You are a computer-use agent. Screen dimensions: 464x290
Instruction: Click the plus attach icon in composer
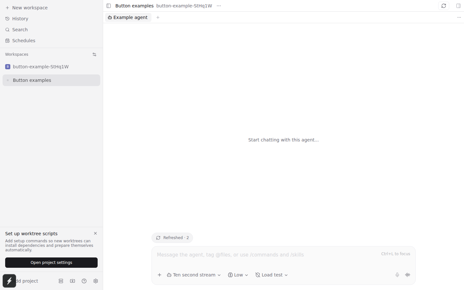(x=159, y=275)
